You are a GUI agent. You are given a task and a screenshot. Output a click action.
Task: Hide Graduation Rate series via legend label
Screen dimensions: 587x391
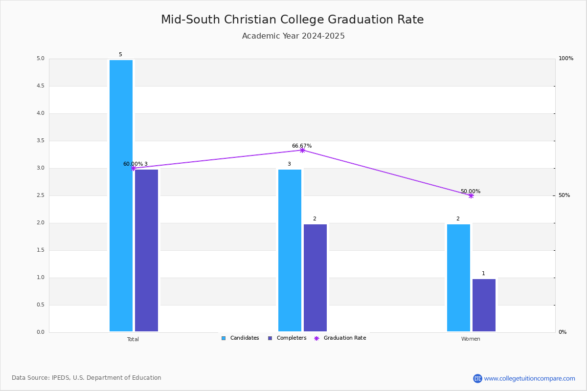tap(345, 338)
